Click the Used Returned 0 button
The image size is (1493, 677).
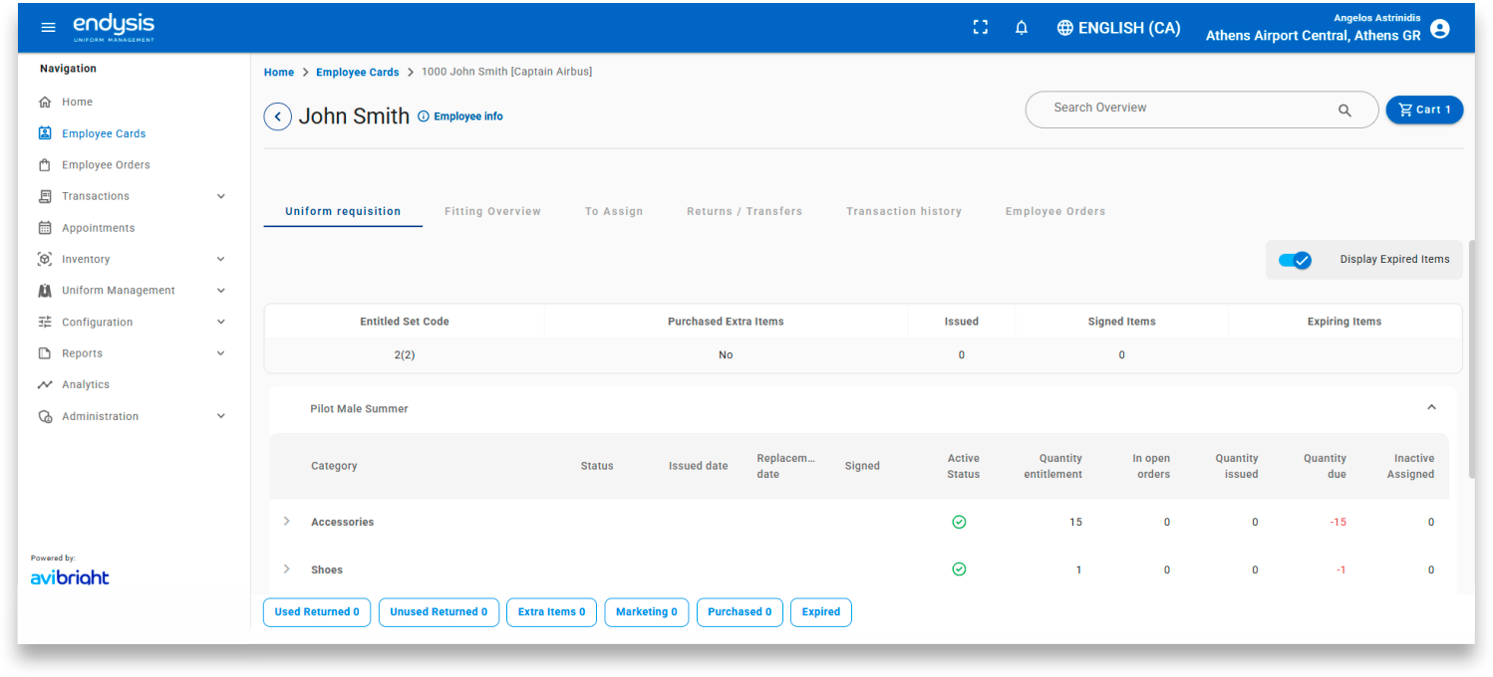point(317,612)
